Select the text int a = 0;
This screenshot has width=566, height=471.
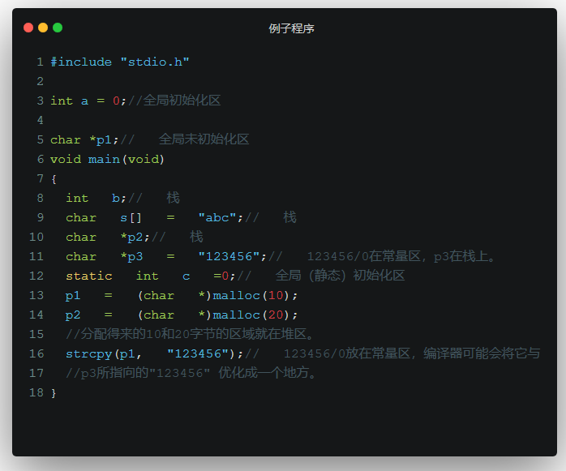point(88,101)
